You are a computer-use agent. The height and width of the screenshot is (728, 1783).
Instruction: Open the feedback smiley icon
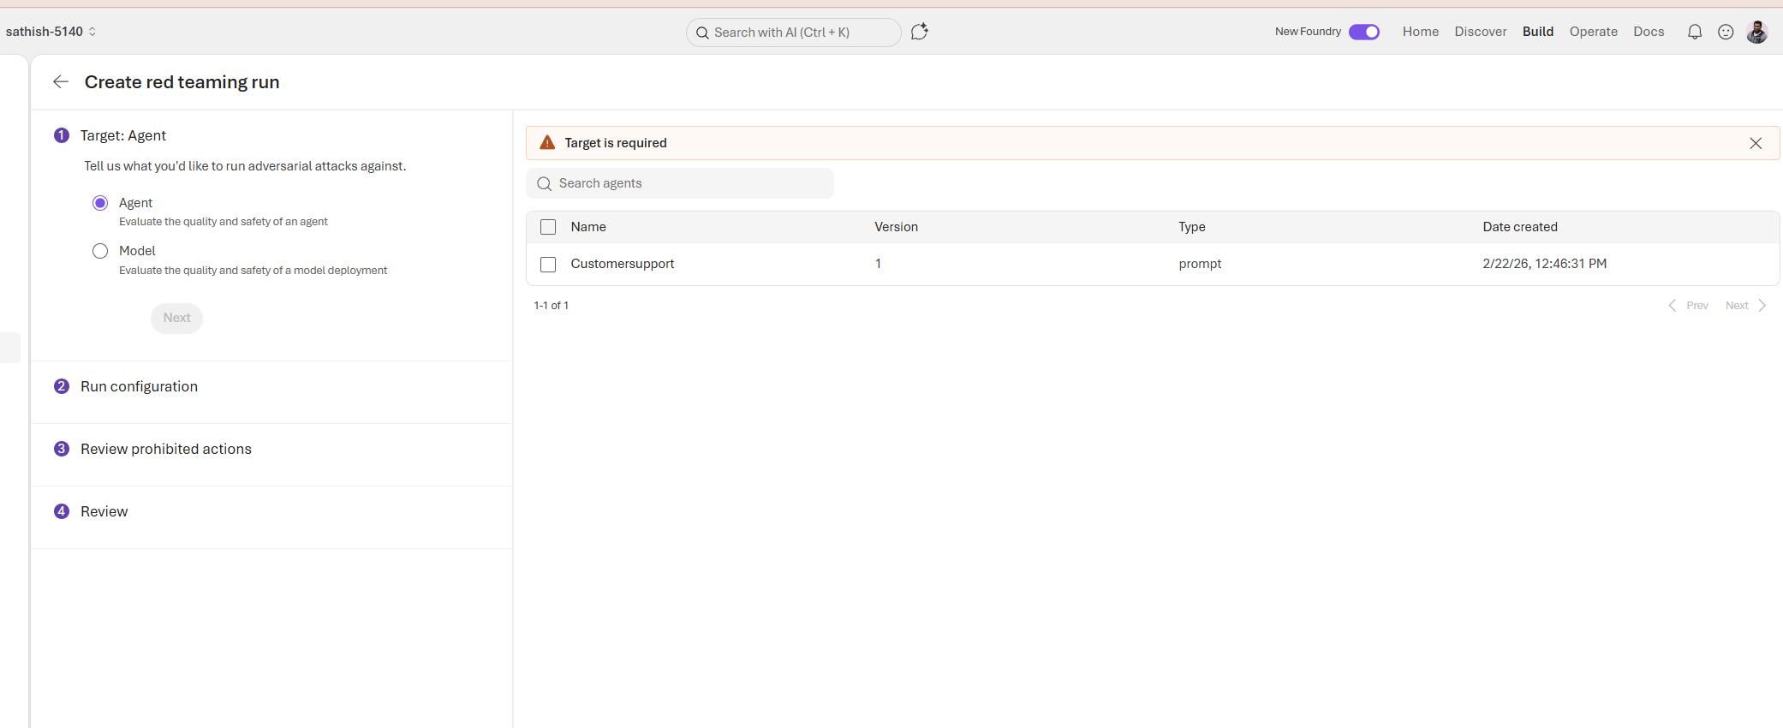1726,32
